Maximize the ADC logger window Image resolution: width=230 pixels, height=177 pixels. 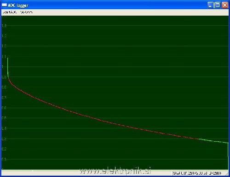pos(218,5)
